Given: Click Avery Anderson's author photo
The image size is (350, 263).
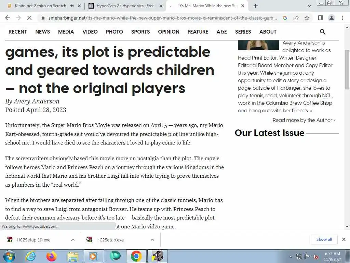Looking at the screenshot, I should point(258,45).
